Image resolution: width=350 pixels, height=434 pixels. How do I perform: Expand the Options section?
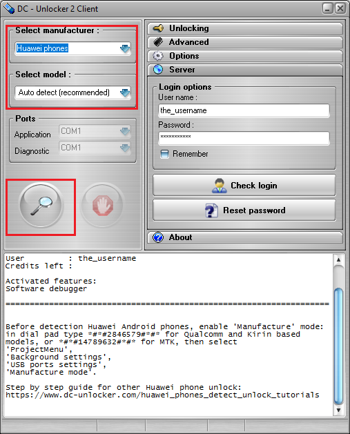(x=245, y=56)
